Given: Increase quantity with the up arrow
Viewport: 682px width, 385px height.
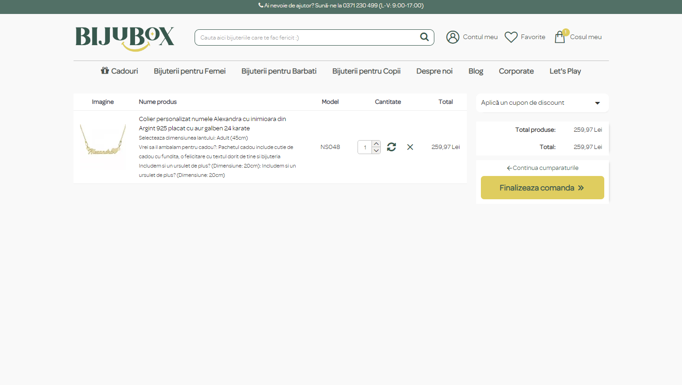Looking at the screenshot, I should coord(376,143).
